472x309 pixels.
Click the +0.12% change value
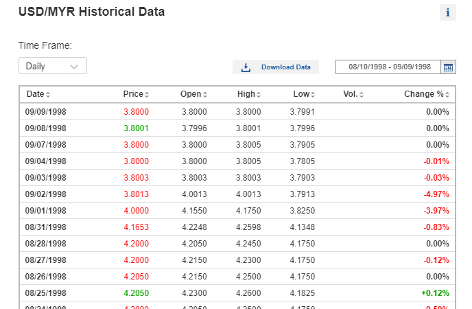(435, 293)
